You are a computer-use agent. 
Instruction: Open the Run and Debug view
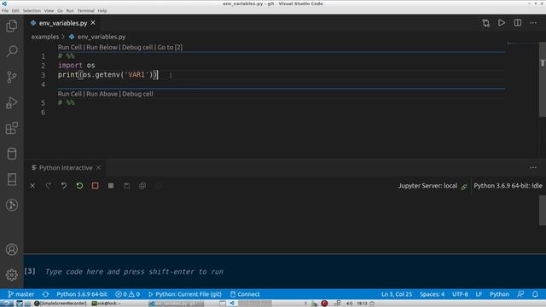11,102
